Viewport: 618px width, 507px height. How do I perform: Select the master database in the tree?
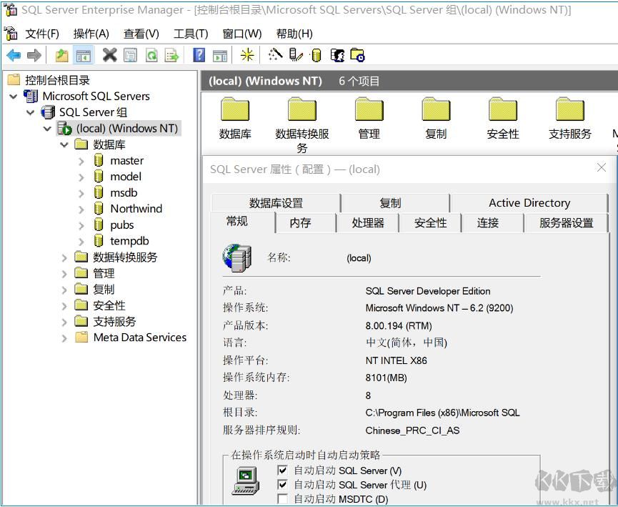[x=126, y=160]
